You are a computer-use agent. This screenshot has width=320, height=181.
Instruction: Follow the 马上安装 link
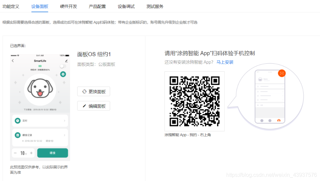(225, 62)
